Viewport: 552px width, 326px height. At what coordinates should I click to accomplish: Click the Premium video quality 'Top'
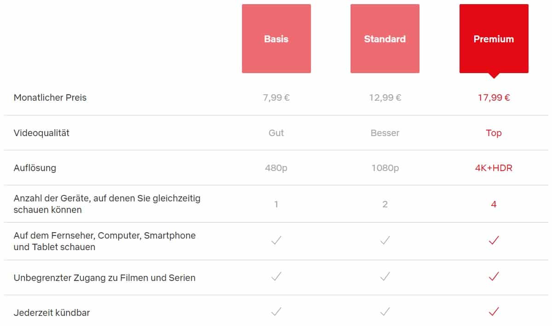click(x=494, y=133)
